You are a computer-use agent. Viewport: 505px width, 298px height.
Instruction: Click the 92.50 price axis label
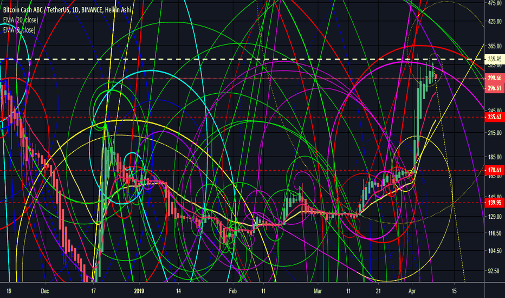pos(495,271)
